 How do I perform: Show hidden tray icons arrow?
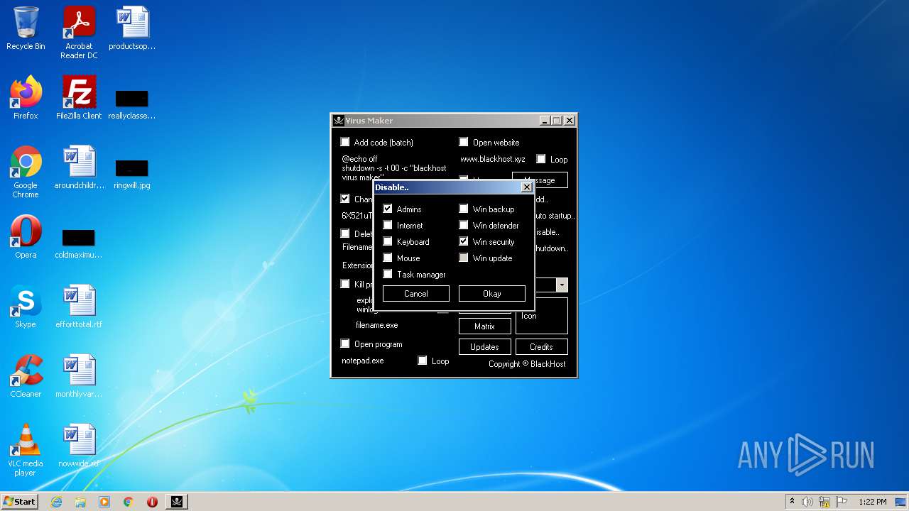click(x=792, y=502)
